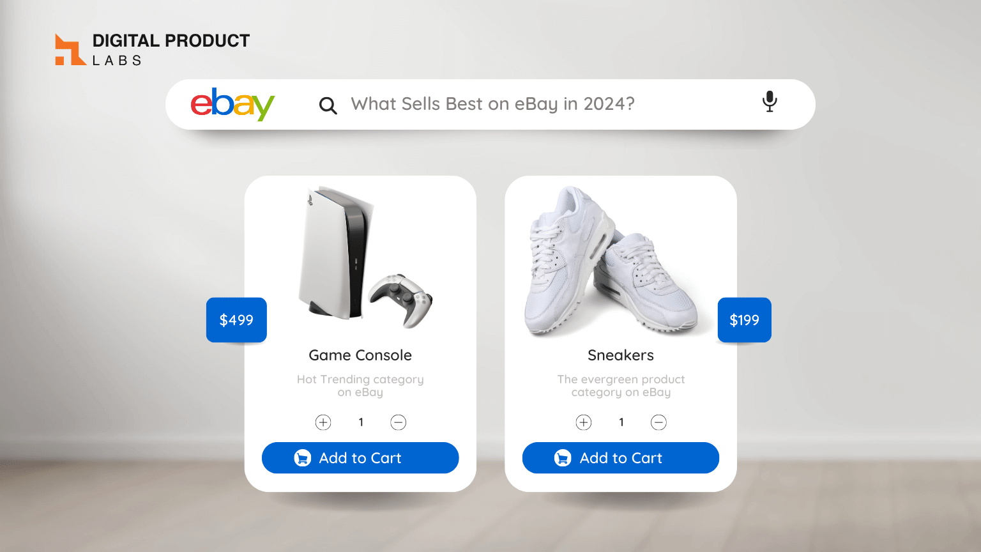Click the Digital Product Labs orange logo
The width and height of the screenshot is (981, 552).
click(70, 50)
